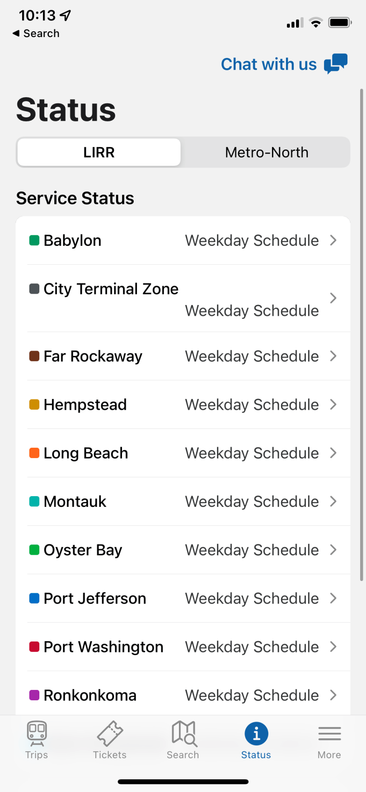Switch to the LIRR segment
The width and height of the screenshot is (366, 792).
(x=99, y=152)
